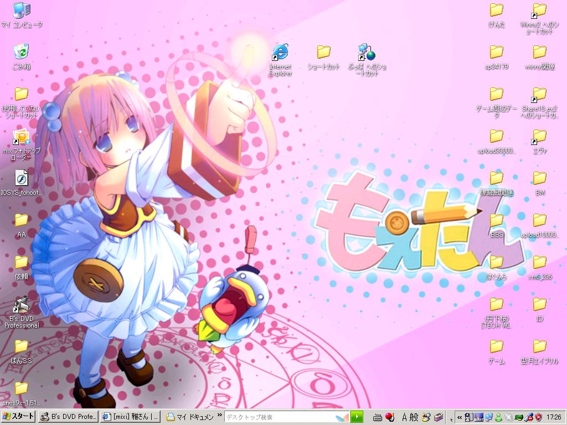Click the red shield security tray icon
The image size is (567, 425).
(539, 417)
